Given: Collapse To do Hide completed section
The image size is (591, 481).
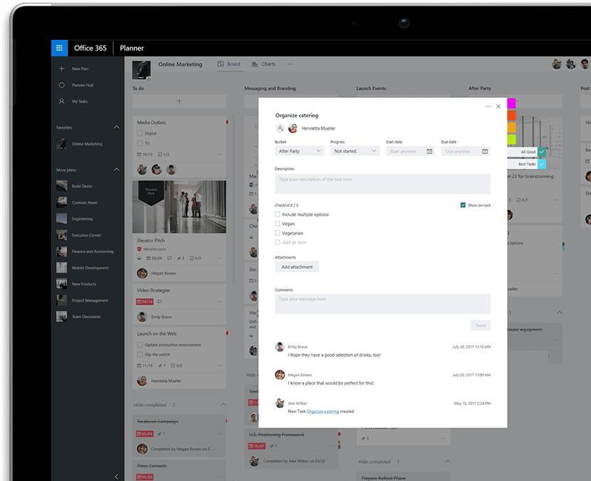Looking at the screenshot, I should [x=224, y=405].
